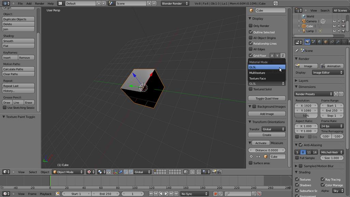Click the proportional editing circle icon
This screenshot has width=350, height=197.
tap(192, 172)
